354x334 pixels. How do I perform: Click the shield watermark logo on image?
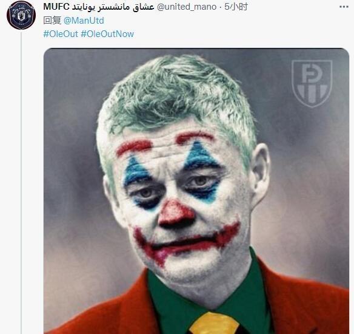(x=312, y=83)
